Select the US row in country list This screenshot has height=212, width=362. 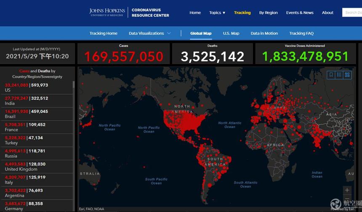[37, 88]
